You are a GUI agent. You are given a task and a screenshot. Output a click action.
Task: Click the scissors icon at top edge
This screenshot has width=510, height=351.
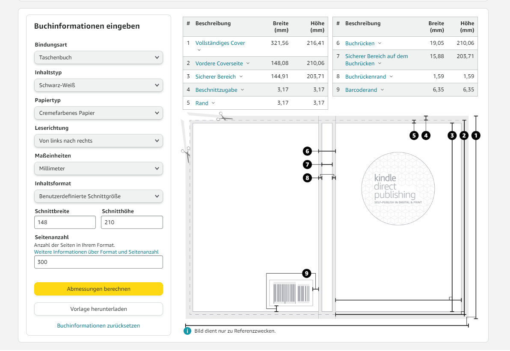224,117
